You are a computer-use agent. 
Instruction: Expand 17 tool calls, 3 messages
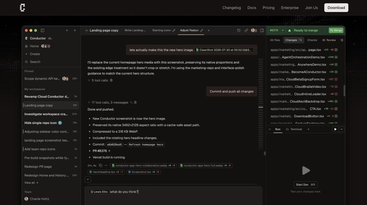[108, 102]
